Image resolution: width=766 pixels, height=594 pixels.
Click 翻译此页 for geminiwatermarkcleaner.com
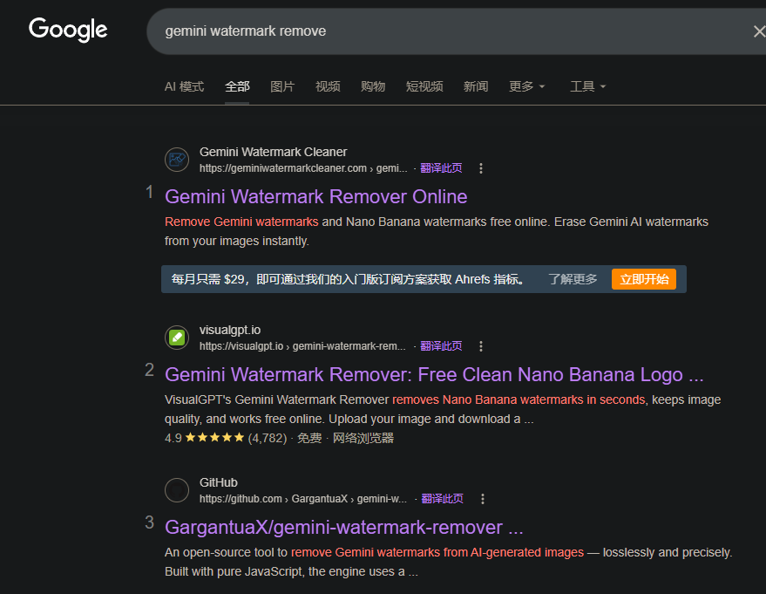pyautogui.click(x=441, y=168)
